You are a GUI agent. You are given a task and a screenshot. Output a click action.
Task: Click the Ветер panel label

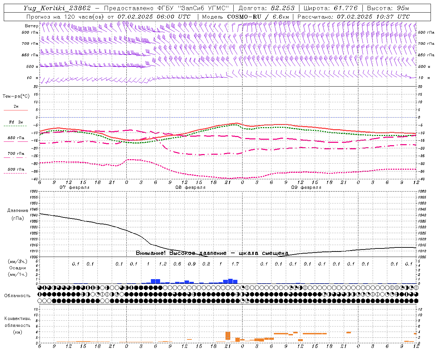(31, 26)
